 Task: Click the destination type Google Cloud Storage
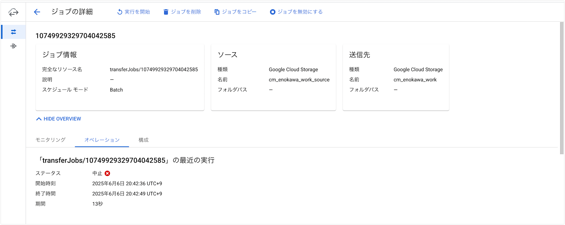pyautogui.click(x=418, y=70)
